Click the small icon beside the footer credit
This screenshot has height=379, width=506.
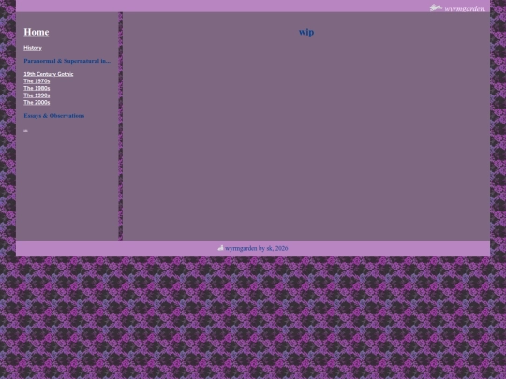coord(220,248)
